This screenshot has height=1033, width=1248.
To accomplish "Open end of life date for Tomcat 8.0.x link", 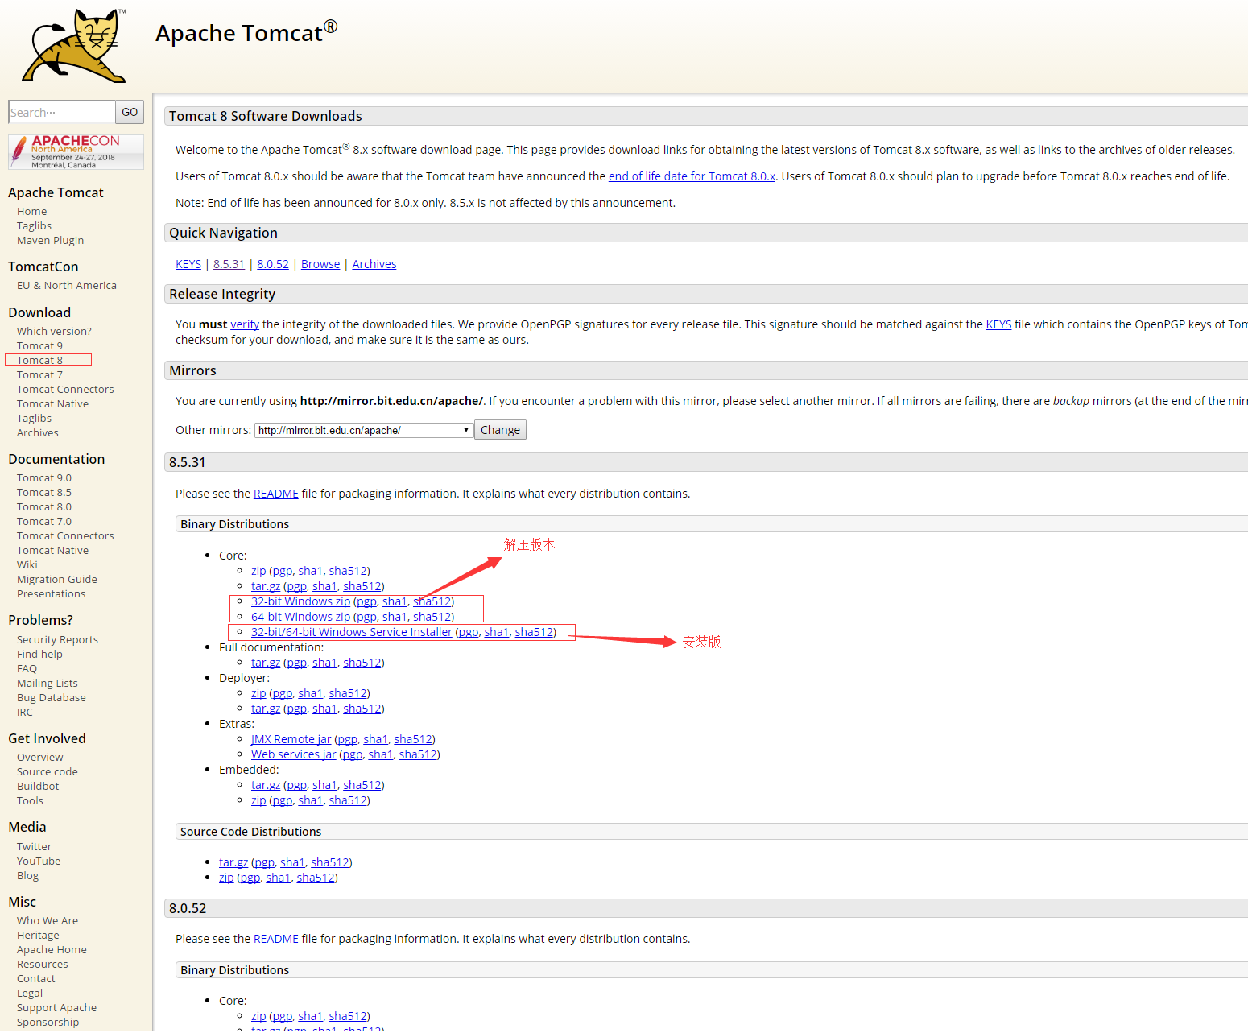I will (692, 176).
